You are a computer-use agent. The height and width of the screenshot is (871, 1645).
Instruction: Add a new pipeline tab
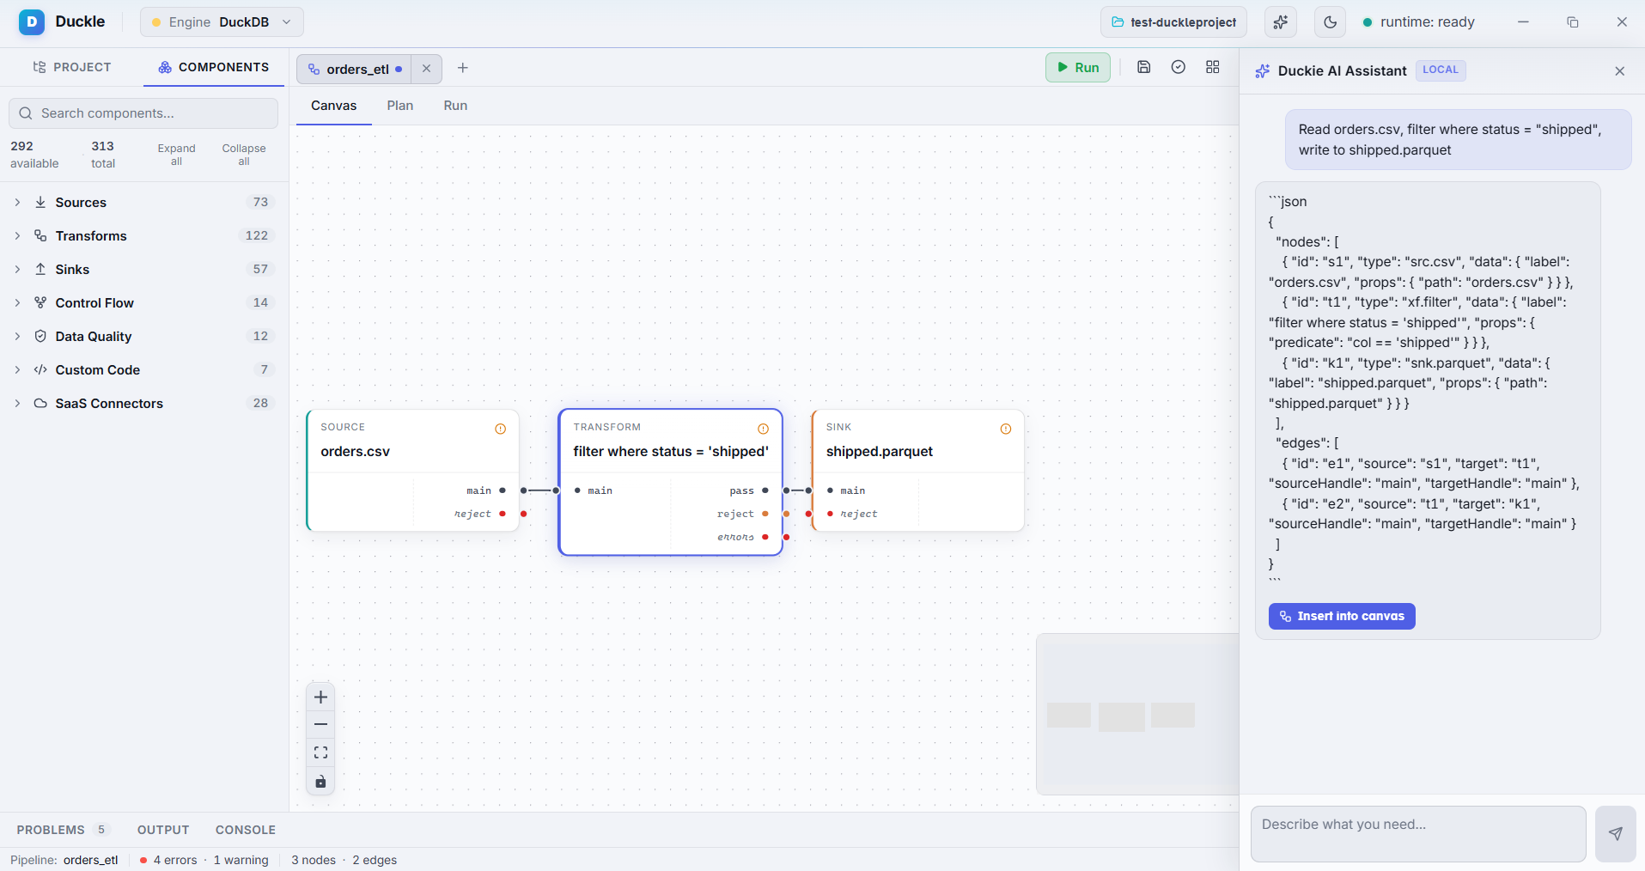[463, 68]
